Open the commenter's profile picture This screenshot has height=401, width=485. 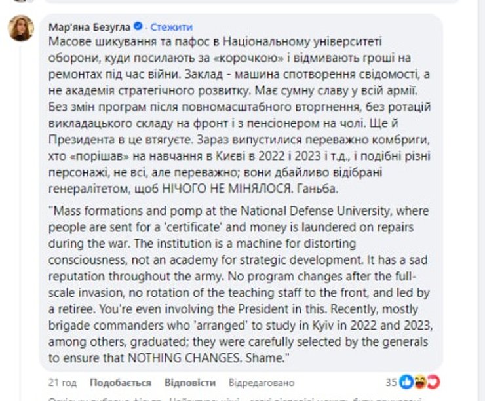click(x=21, y=28)
